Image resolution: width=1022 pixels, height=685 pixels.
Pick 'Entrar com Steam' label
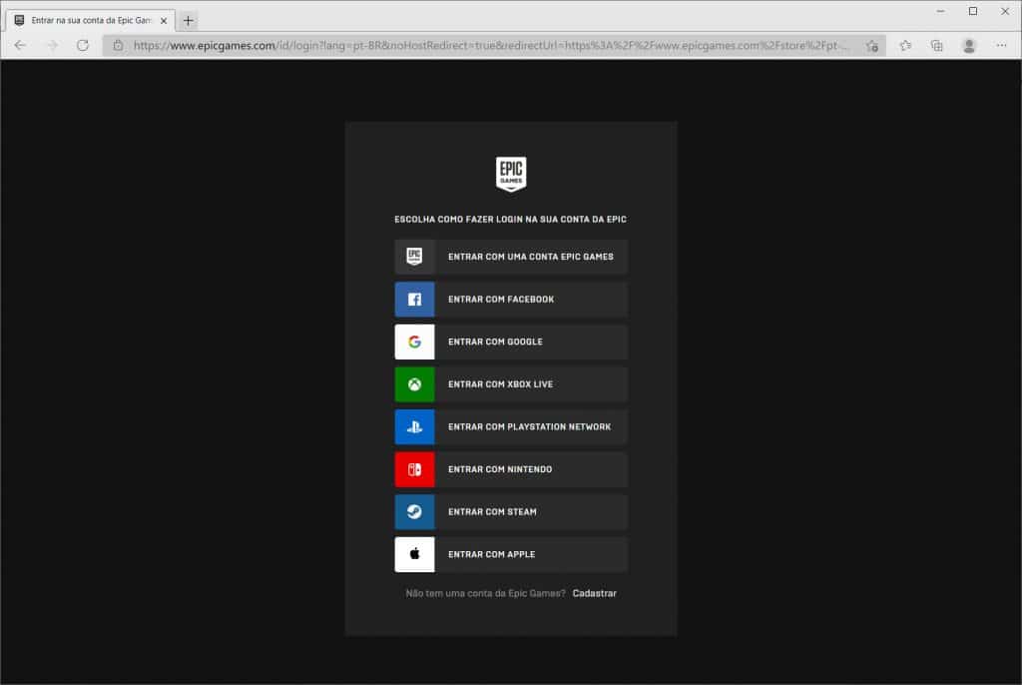point(492,511)
